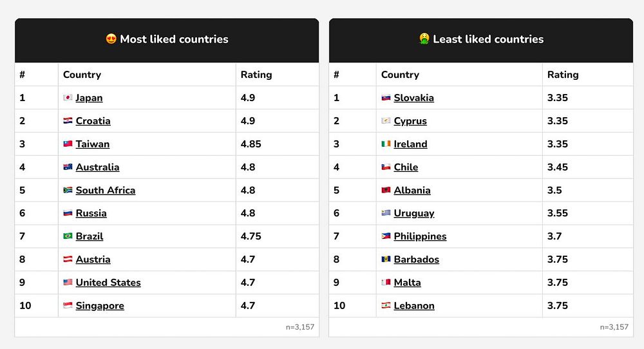Click the Brazil flag icon
The image size is (644, 349).
68,236
